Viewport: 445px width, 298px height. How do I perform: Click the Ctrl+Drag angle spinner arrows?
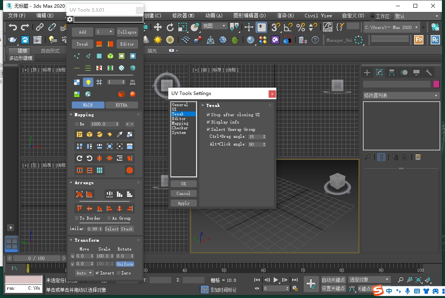pos(264,137)
